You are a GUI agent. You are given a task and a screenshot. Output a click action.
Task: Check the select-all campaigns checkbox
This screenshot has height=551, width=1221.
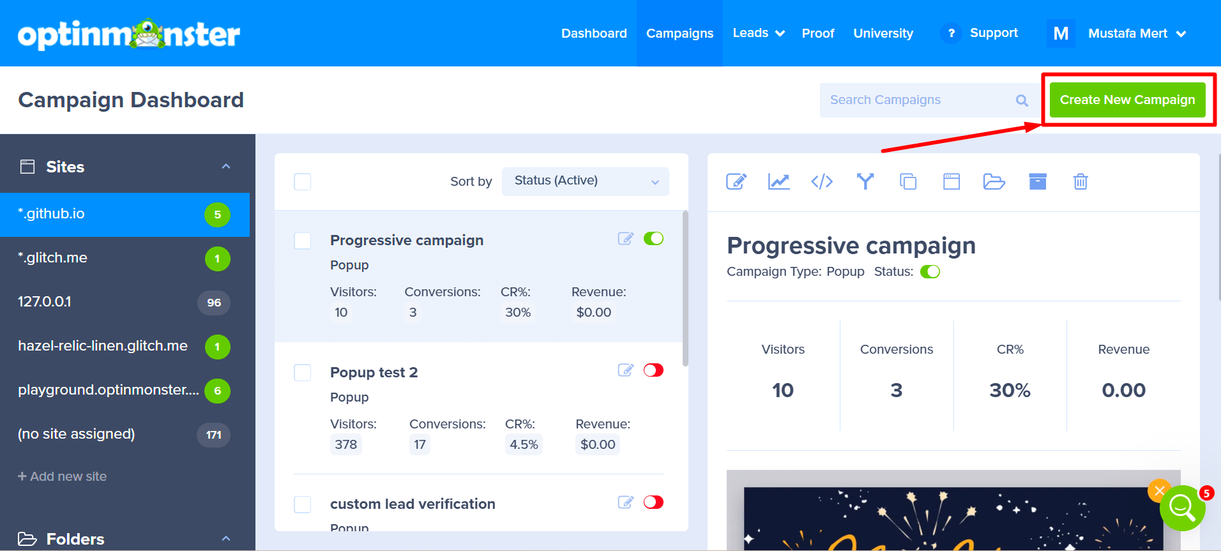point(303,182)
